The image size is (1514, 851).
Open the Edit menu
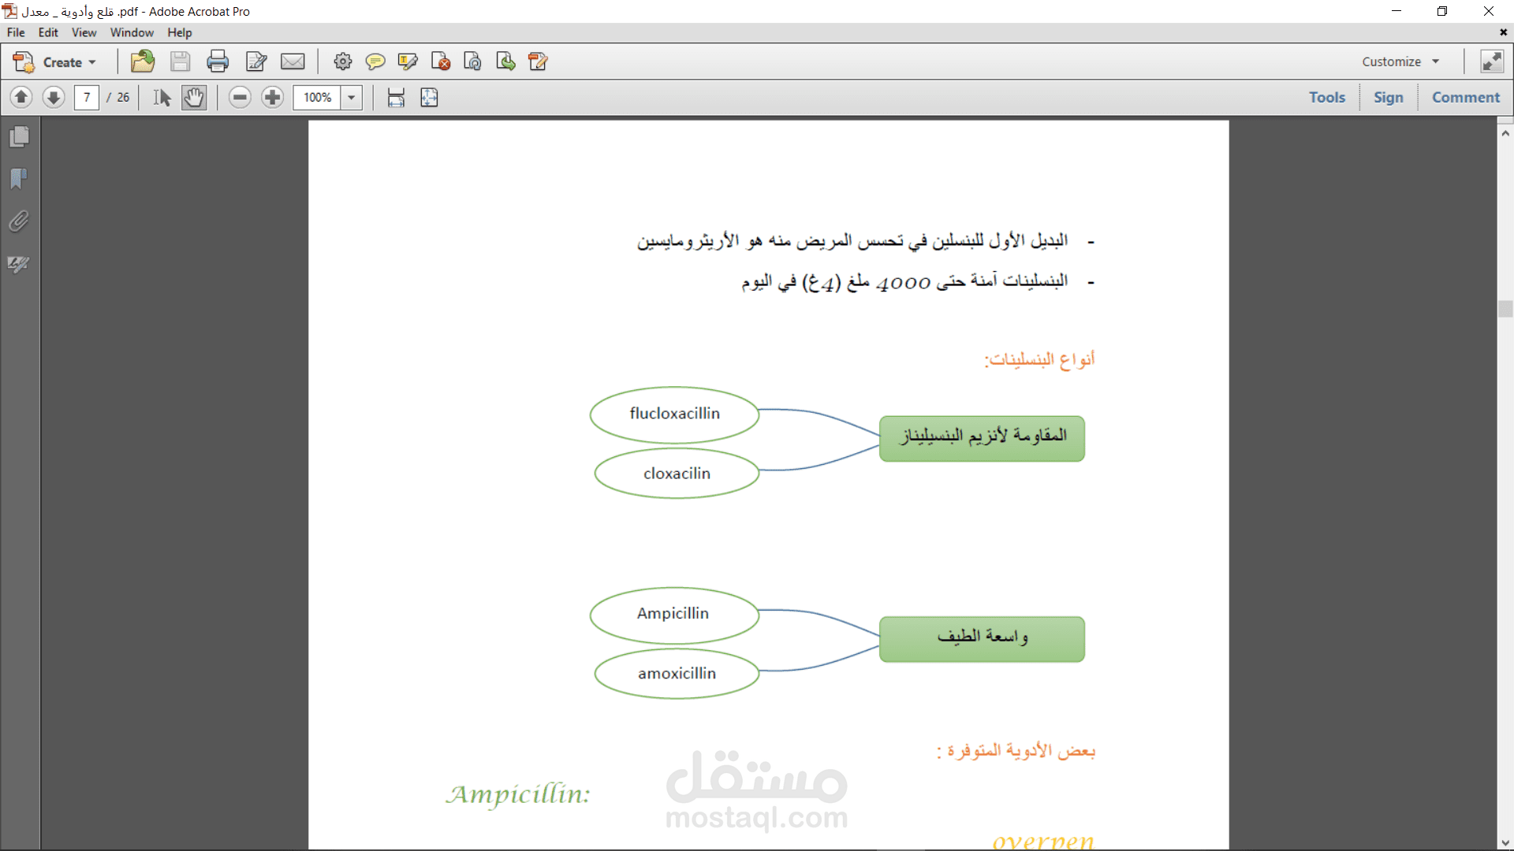tap(48, 32)
